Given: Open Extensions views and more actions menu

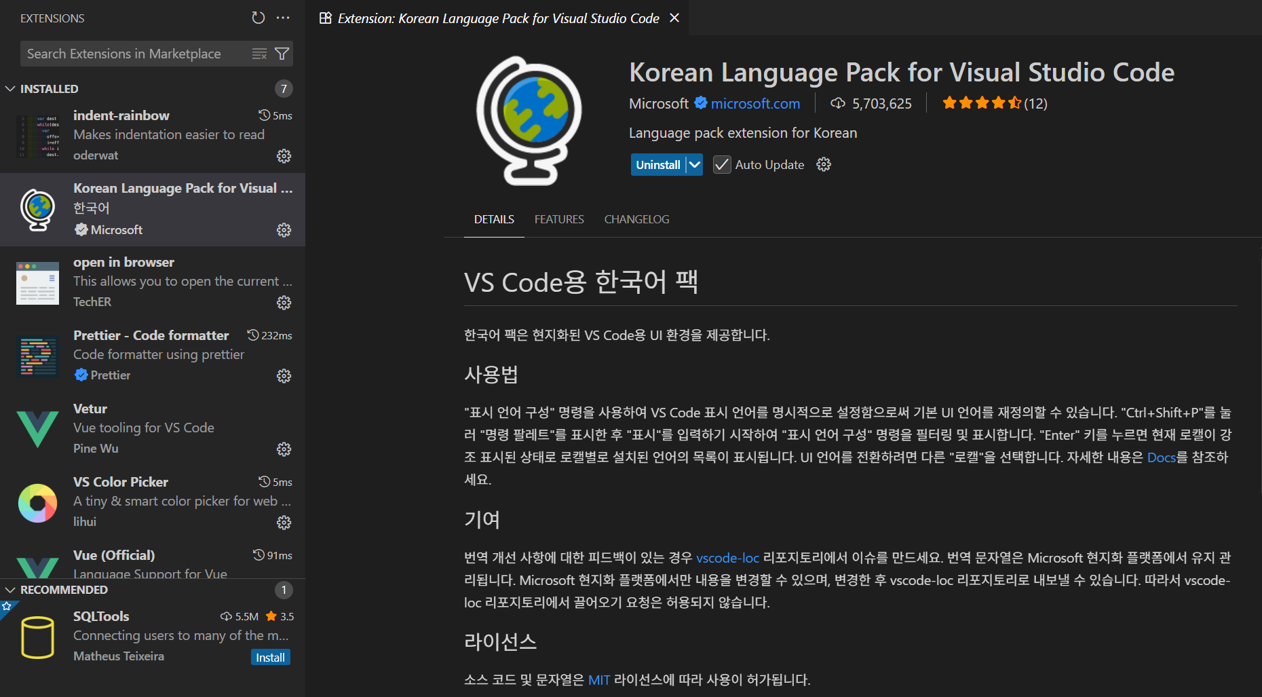Looking at the screenshot, I should [283, 18].
